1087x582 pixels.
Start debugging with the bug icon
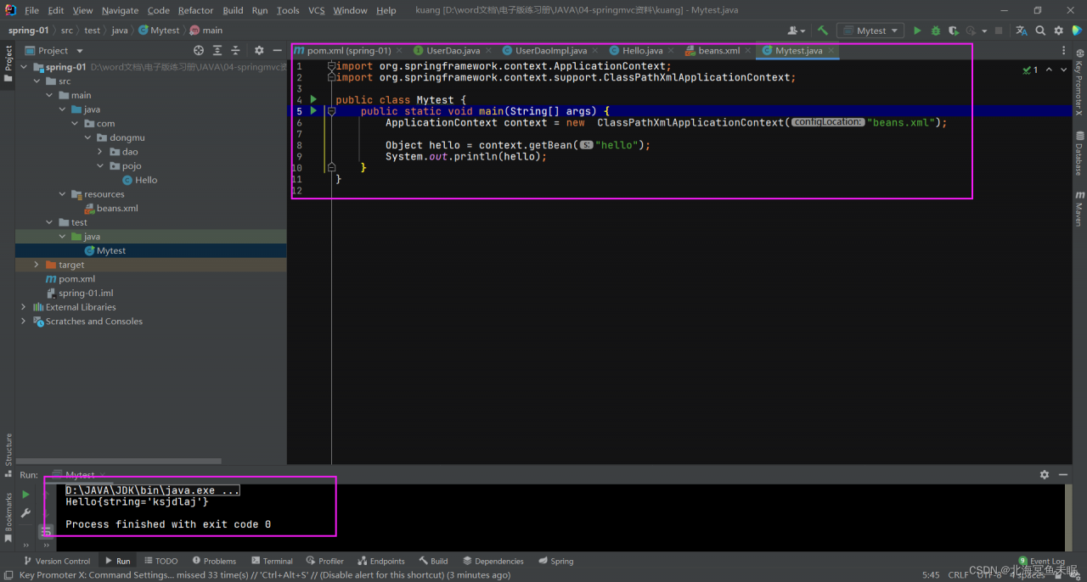pyautogui.click(x=936, y=31)
